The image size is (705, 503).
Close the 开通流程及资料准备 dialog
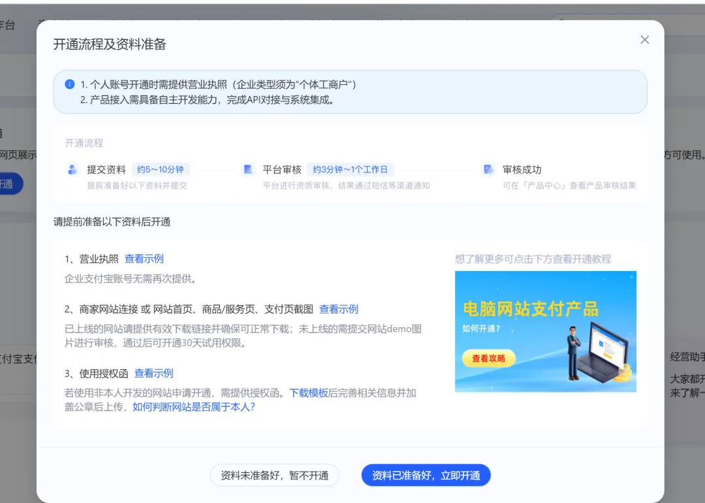coord(644,40)
